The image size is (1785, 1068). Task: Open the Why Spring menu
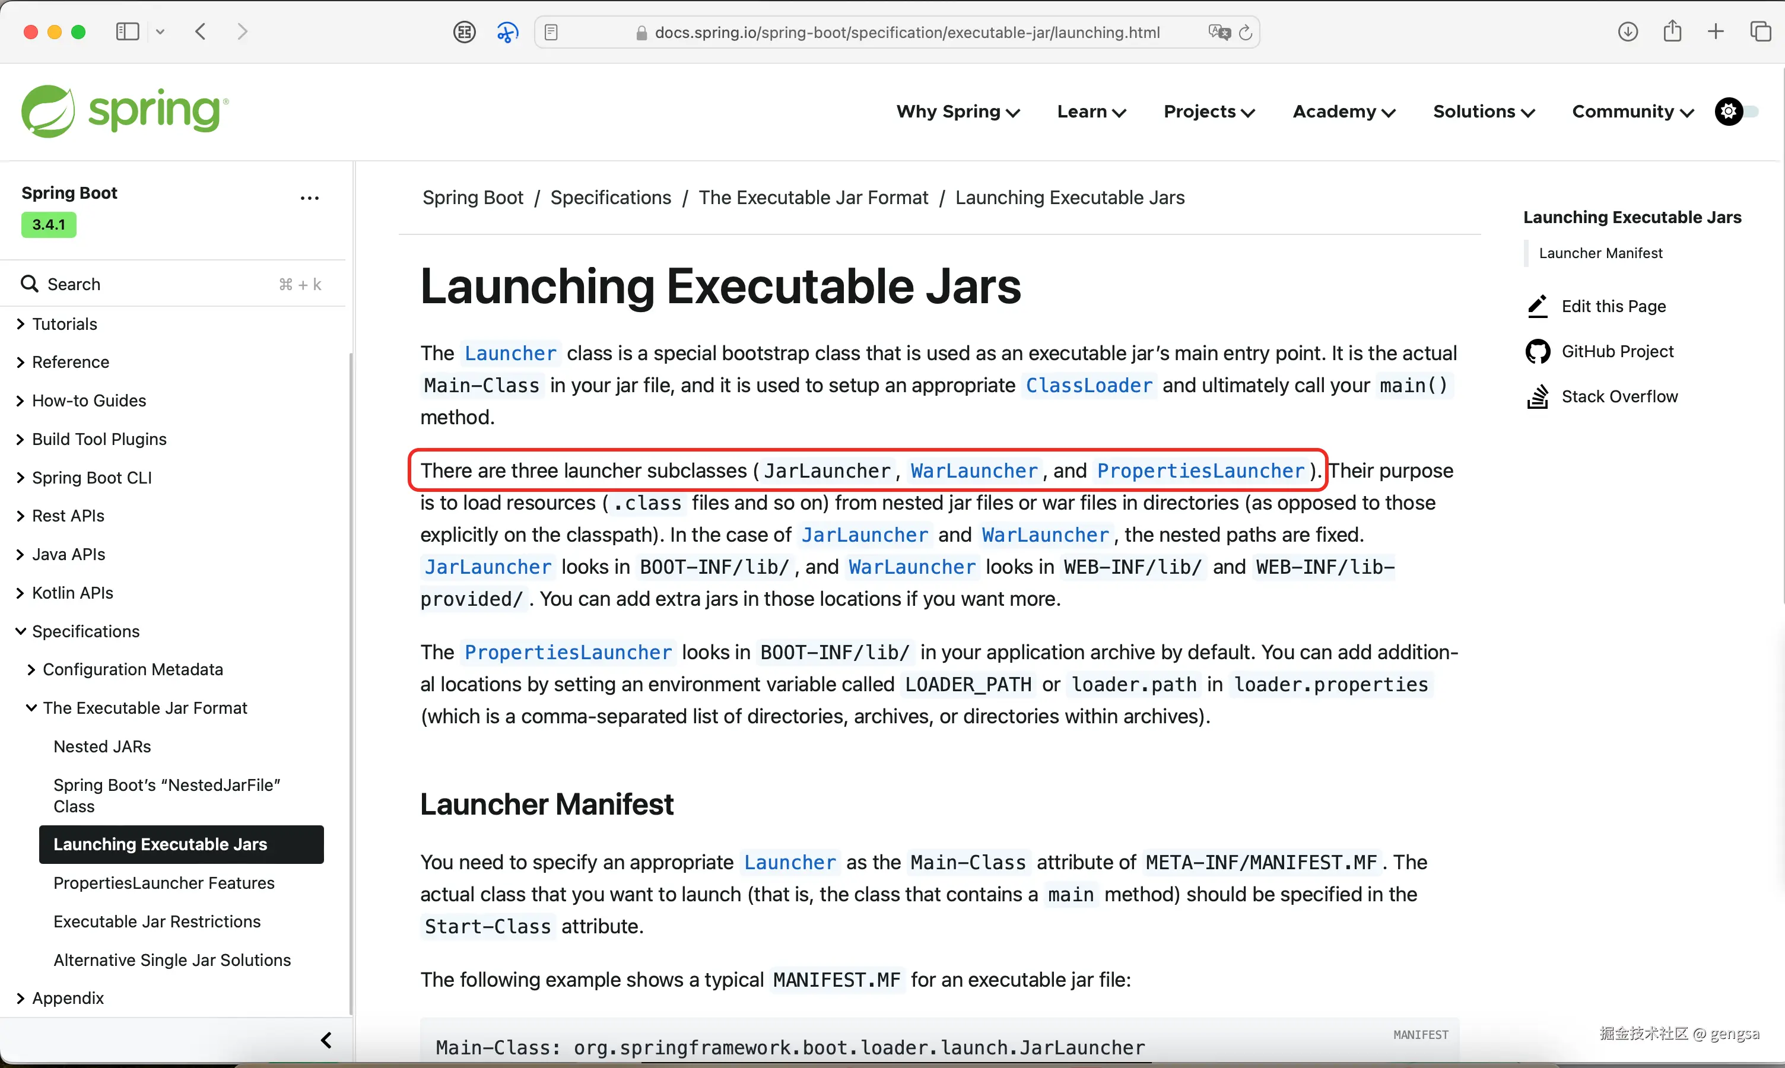coord(957,112)
